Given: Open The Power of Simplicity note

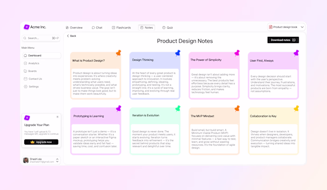Looking at the screenshot, I should (x=214, y=76).
